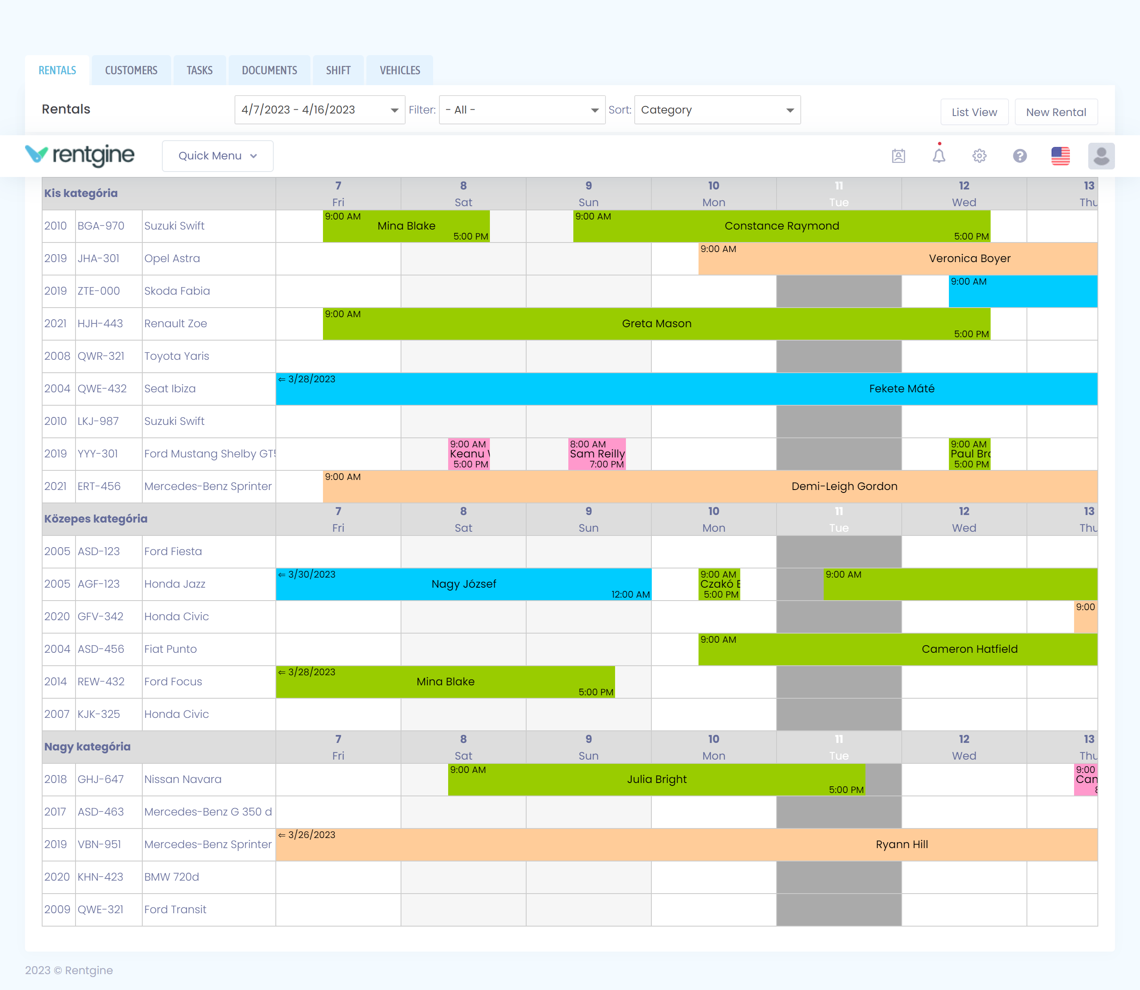The width and height of the screenshot is (1140, 990).
Task: Switch to List View
Action: coord(974,111)
